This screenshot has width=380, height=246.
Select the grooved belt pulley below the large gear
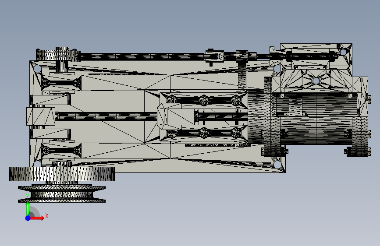click(62, 194)
